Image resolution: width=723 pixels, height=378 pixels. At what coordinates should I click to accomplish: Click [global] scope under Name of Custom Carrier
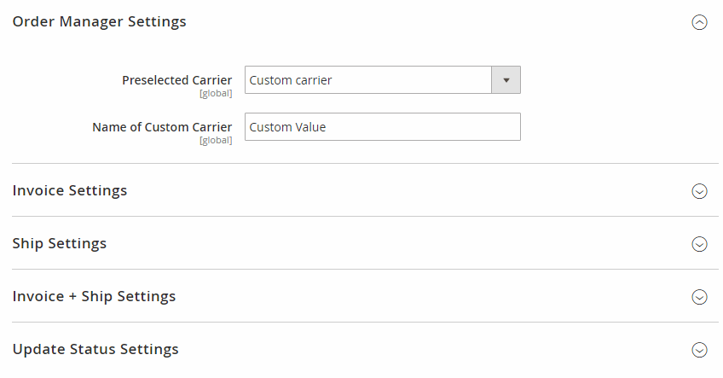[216, 140]
